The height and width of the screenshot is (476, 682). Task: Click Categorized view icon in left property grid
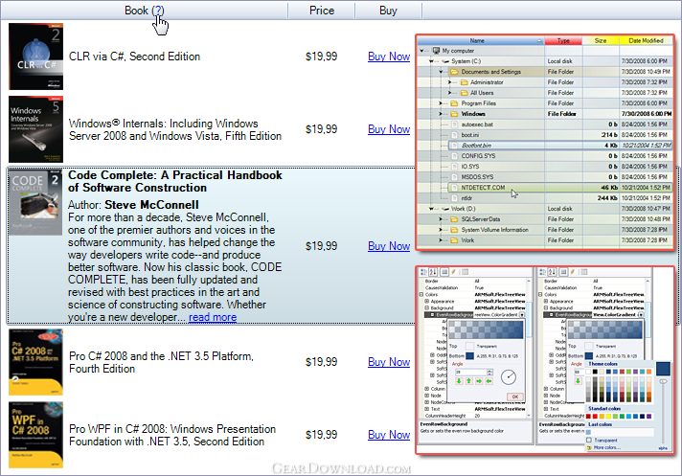pyautogui.click(x=423, y=272)
